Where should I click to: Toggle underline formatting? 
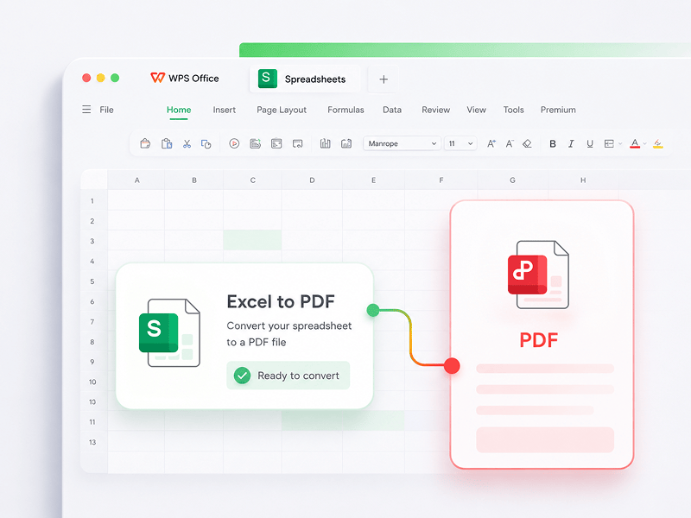[x=590, y=143]
